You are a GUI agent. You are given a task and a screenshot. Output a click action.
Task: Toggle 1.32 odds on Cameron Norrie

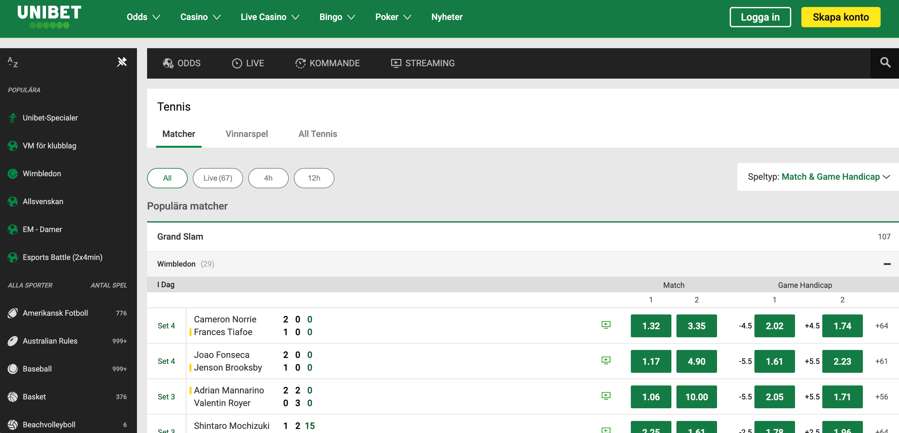coord(651,326)
